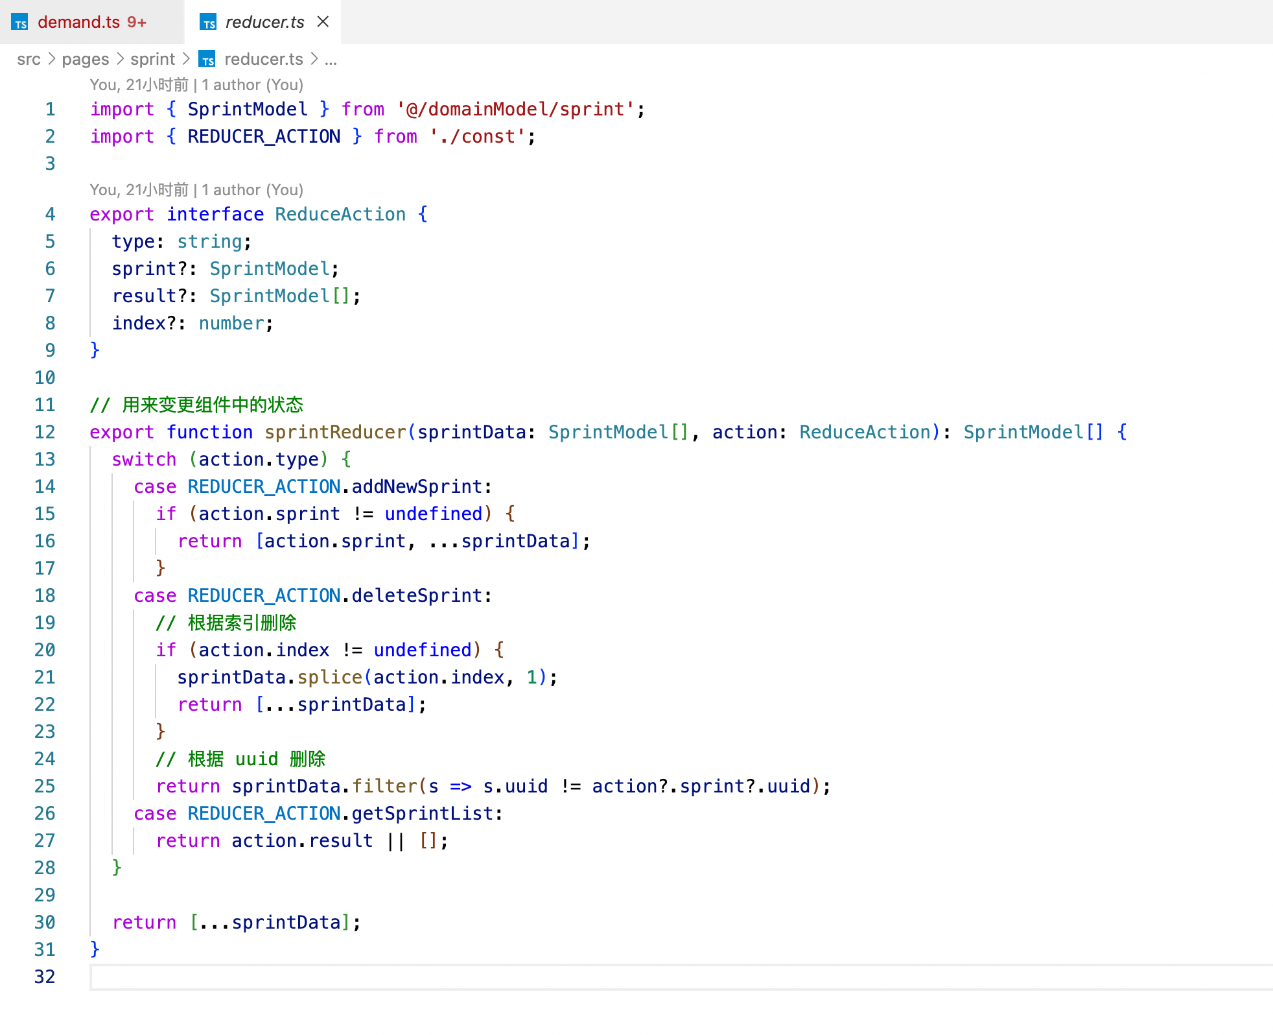Screen dimensions: 1273x1035
Task: Click the './const' import path string
Action: click(477, 136)
